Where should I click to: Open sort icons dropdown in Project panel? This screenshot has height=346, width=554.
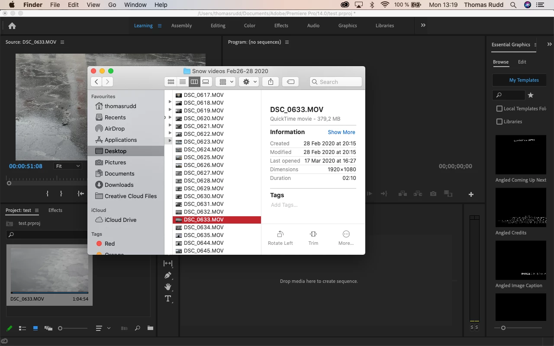tap(102, 328)
